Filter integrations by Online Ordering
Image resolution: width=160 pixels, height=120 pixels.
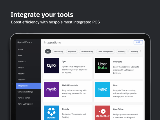click(x=87, y=51)
